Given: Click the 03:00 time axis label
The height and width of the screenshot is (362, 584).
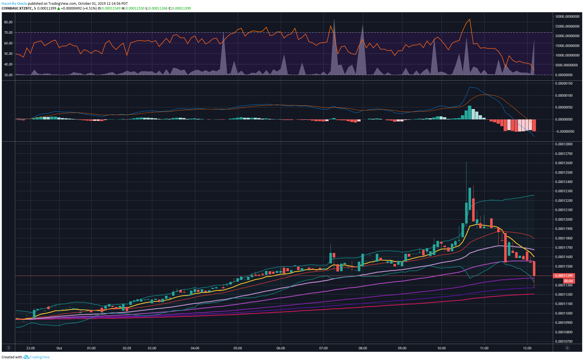Looking at the screenshot, I should 152,348.
